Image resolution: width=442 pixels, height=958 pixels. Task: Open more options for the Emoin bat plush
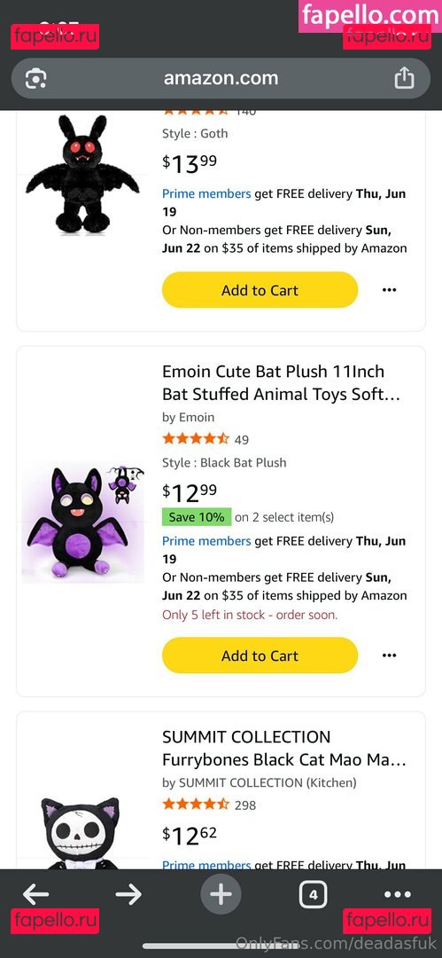(x=389, y=656)
